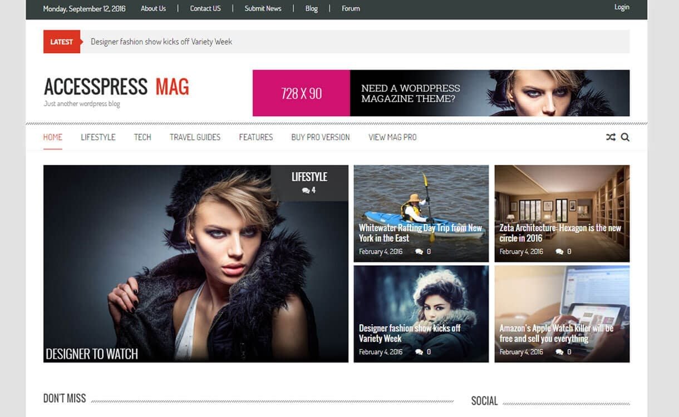This screenshot has height=417, width=679.
Task: Open the FEATURES menu item
Action: click(x=255, y=137)
